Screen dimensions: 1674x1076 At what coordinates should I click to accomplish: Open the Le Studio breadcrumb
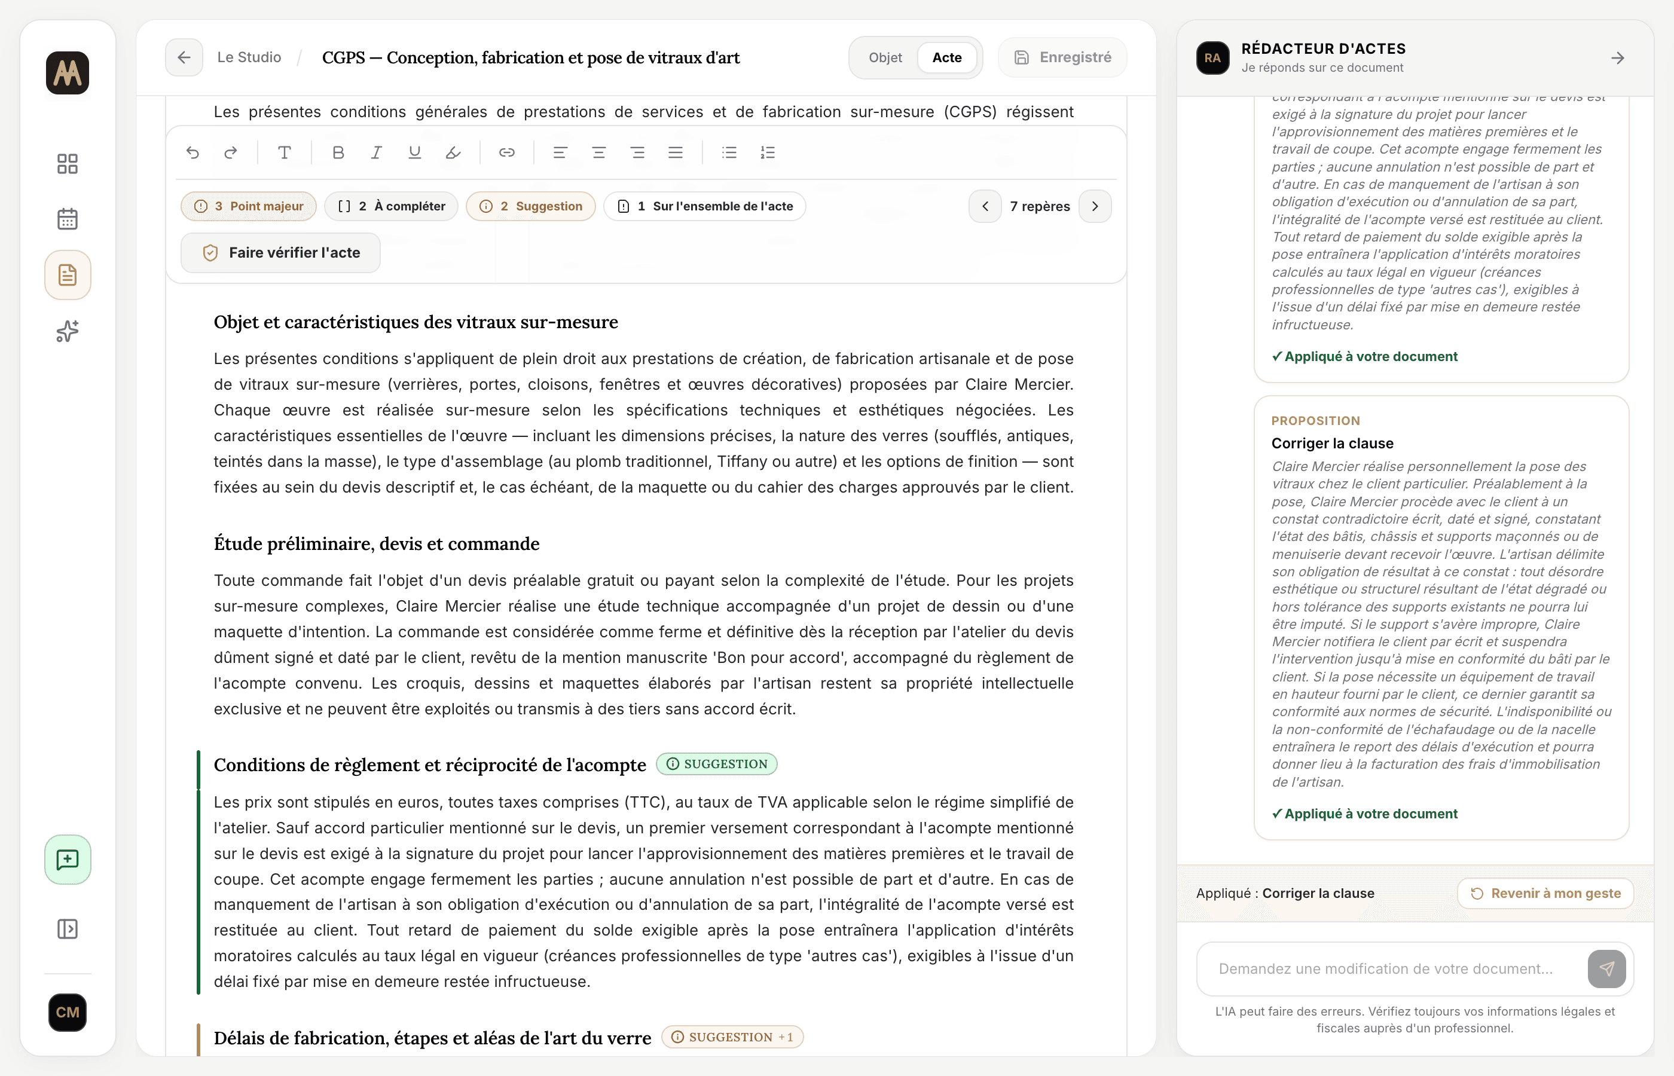[249, 57]
